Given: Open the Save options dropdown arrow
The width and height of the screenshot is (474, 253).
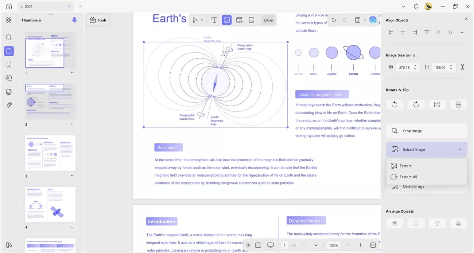Looking at the screenshot, I should (364, 20).
